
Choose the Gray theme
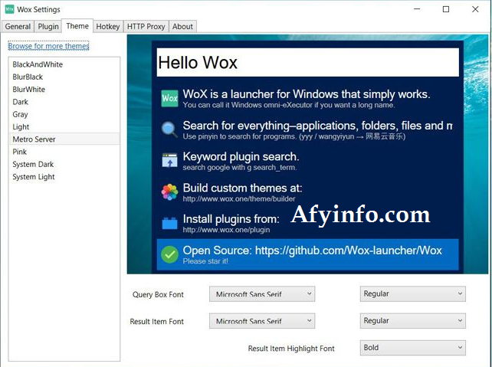64,114
